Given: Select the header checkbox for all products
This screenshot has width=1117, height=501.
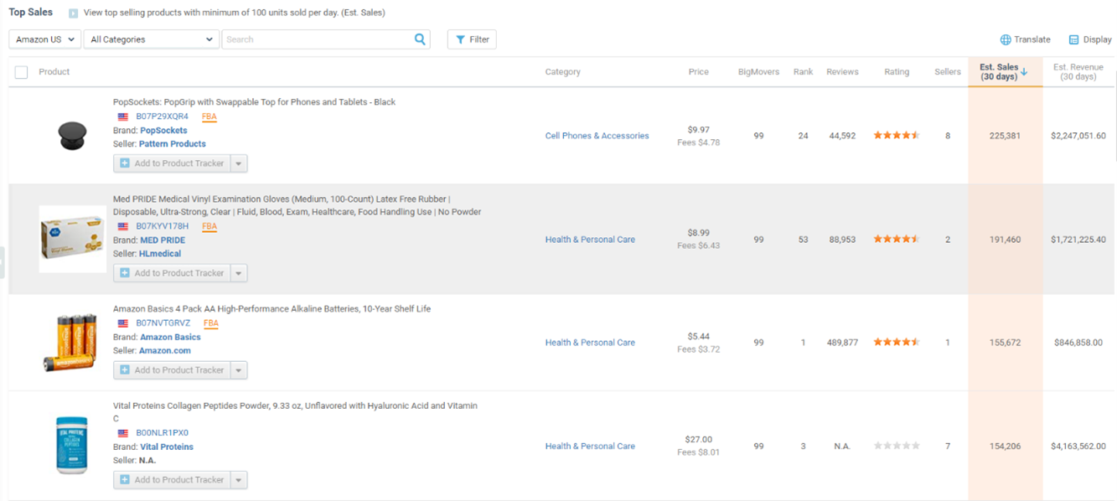Looking at the screenshot, I should pyautogui.click(x=22, y=72).
